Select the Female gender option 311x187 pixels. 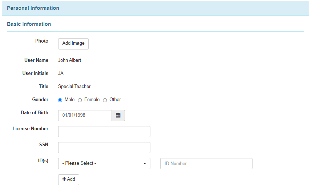[80, 100]
